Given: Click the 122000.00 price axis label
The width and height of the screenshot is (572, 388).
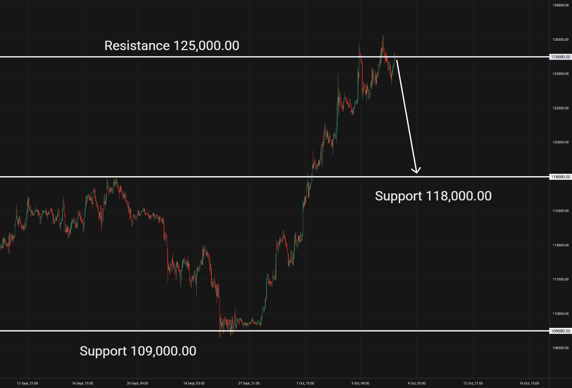Looking at the screenshot, I should point(560,108).
